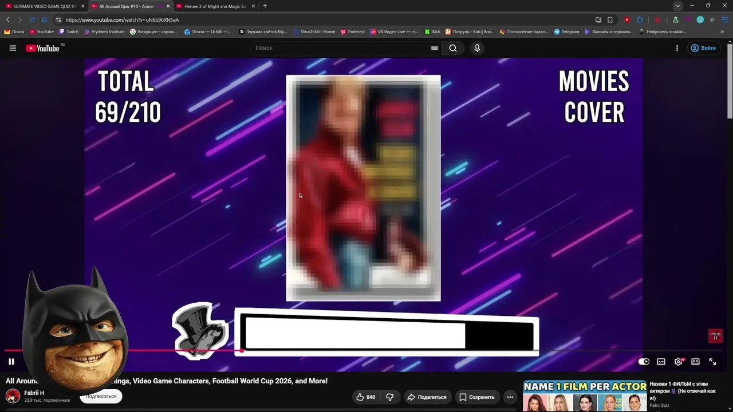
Task: Open the YouTube bookmark in bookmarks bar
Action: (42, 32)
